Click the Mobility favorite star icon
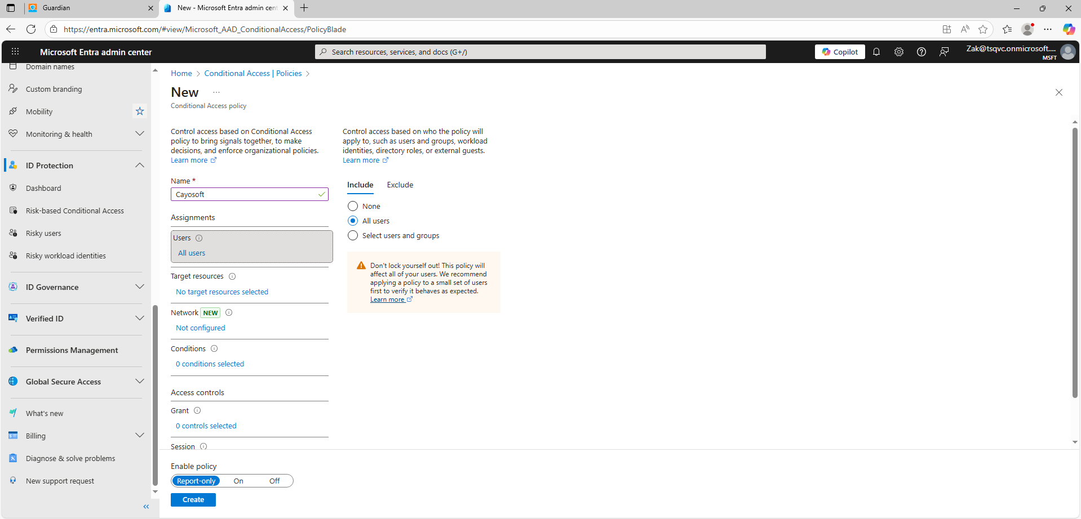The height and width of the screenshot is (519, 1081). pyautogui.click(x=140, y=111)
